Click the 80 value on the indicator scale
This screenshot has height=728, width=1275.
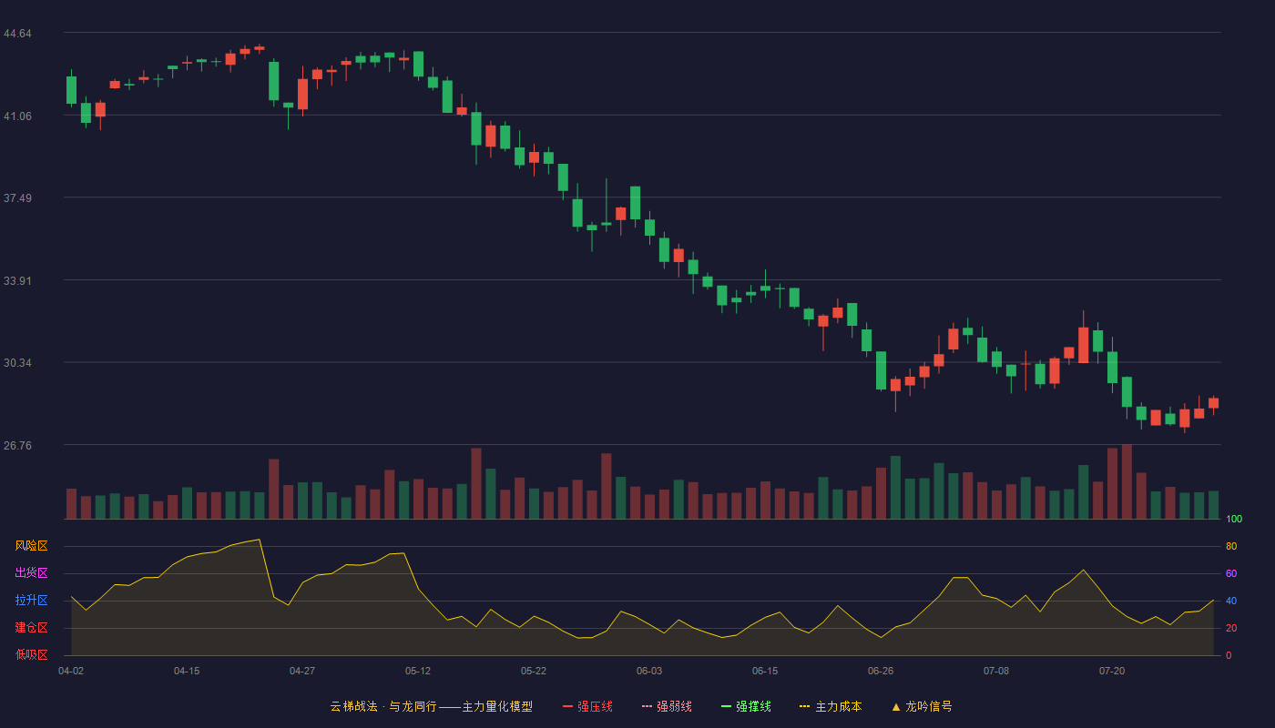click(x=1231, y=546)
